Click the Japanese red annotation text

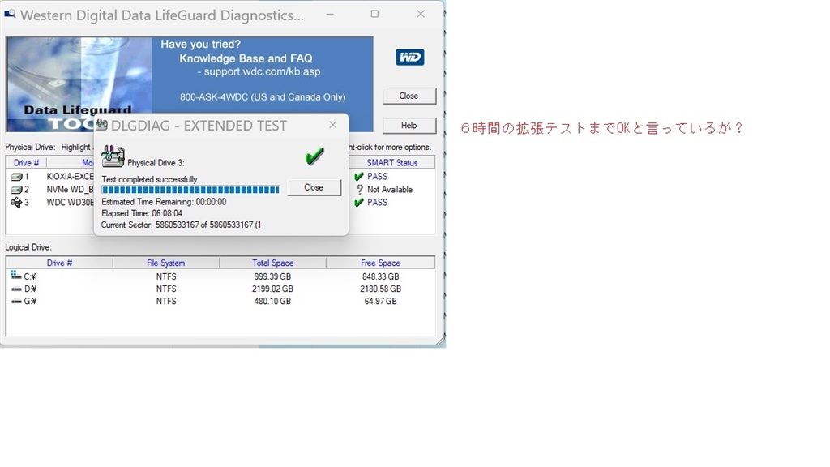[602, 128]
